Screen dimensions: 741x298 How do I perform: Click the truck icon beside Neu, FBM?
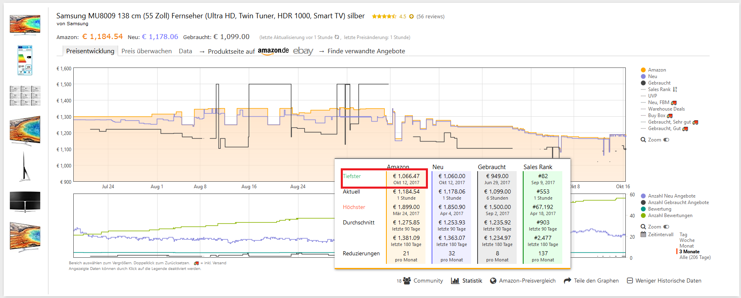click(x=674, y=103)
